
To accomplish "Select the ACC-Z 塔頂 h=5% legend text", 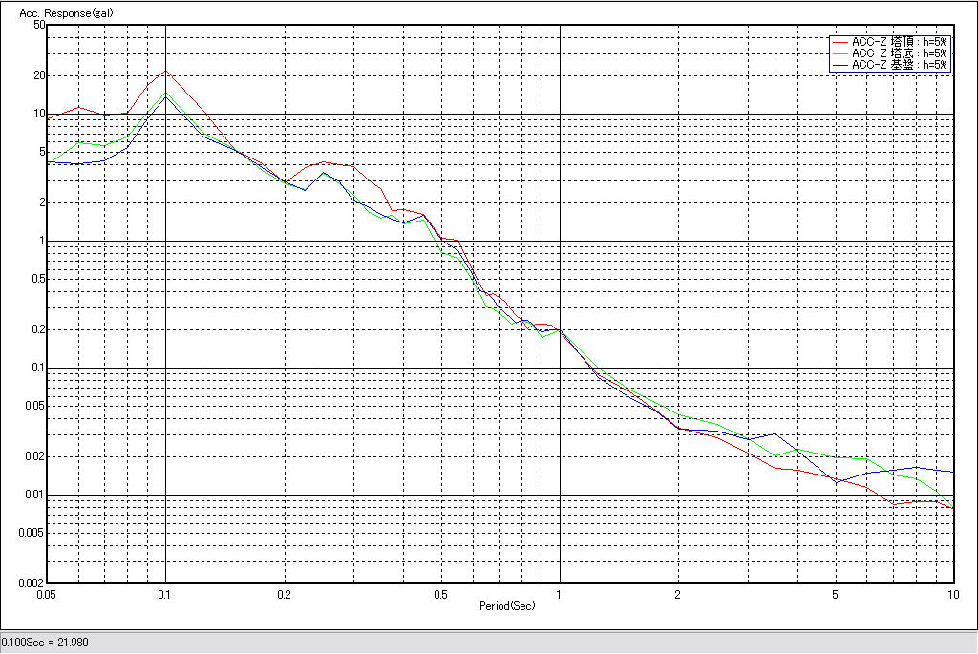I will click(x=899, y=43).
